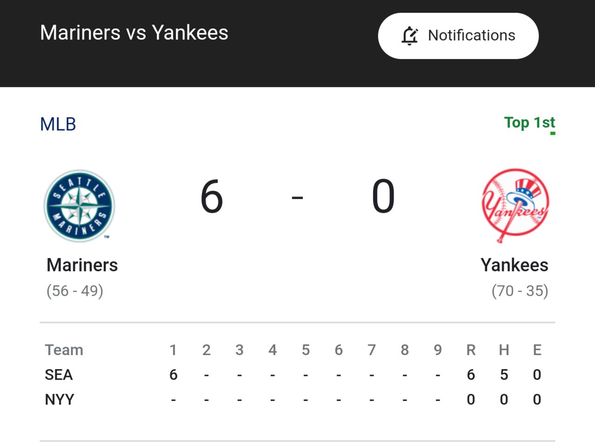Click the Notifications button

click(x=458, y=36)
